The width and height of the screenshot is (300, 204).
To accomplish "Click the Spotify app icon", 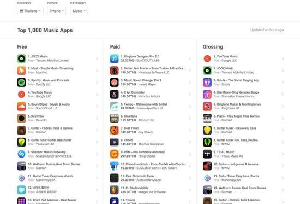I will (21, 83).
